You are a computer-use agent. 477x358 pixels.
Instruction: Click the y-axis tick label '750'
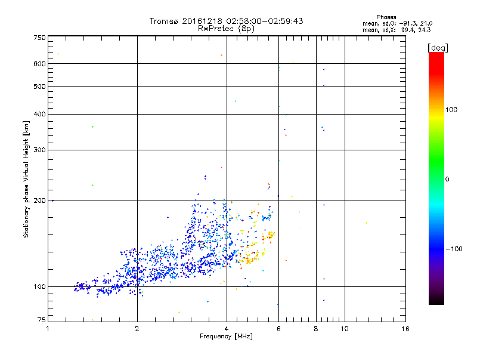(x=39, y=38)
